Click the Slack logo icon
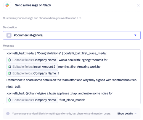 (x=7, y=5)
